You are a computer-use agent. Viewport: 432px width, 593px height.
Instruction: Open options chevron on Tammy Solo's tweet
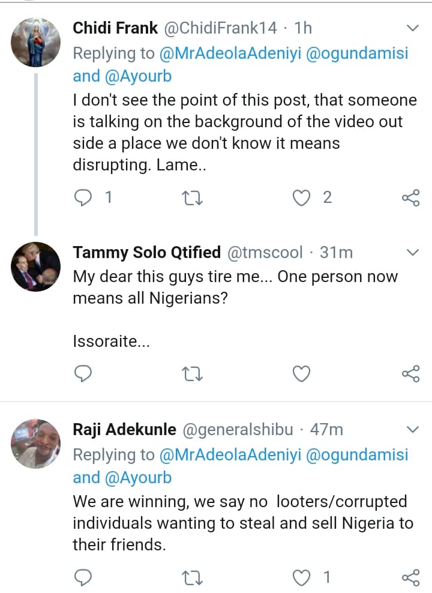[x=413, y=253]
